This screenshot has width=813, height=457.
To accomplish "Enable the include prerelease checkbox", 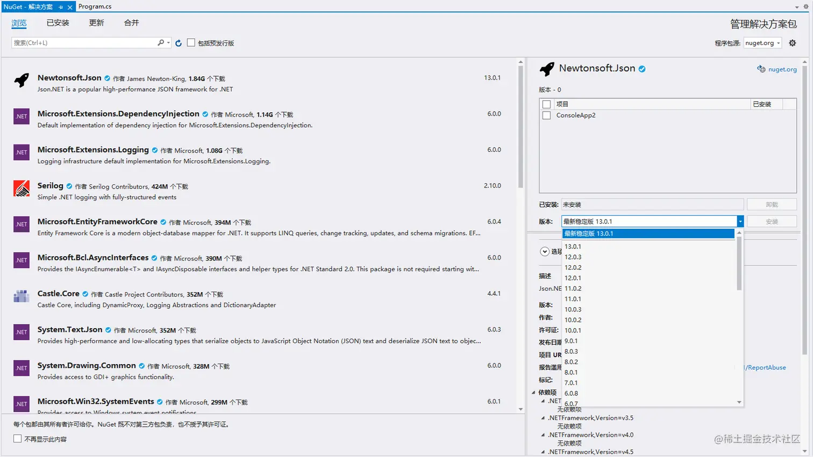I will click(x=191, y=43).
